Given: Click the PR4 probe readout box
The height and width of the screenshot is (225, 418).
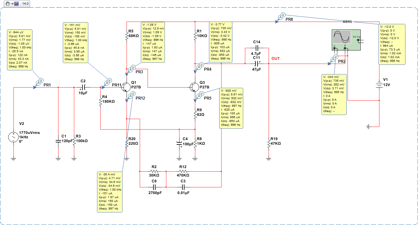Looking at the screenshot, I should tap(221, 42).
